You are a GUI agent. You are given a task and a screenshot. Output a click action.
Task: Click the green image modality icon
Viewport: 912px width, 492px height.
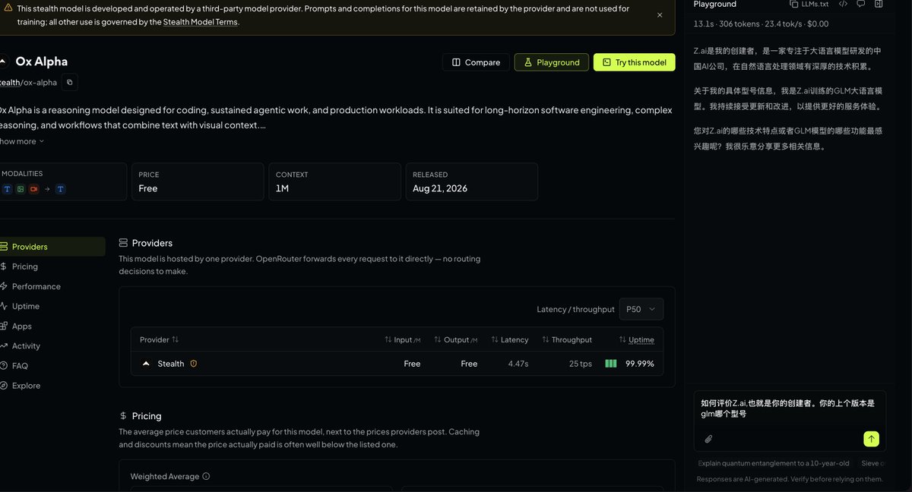[x=21, y=188]
